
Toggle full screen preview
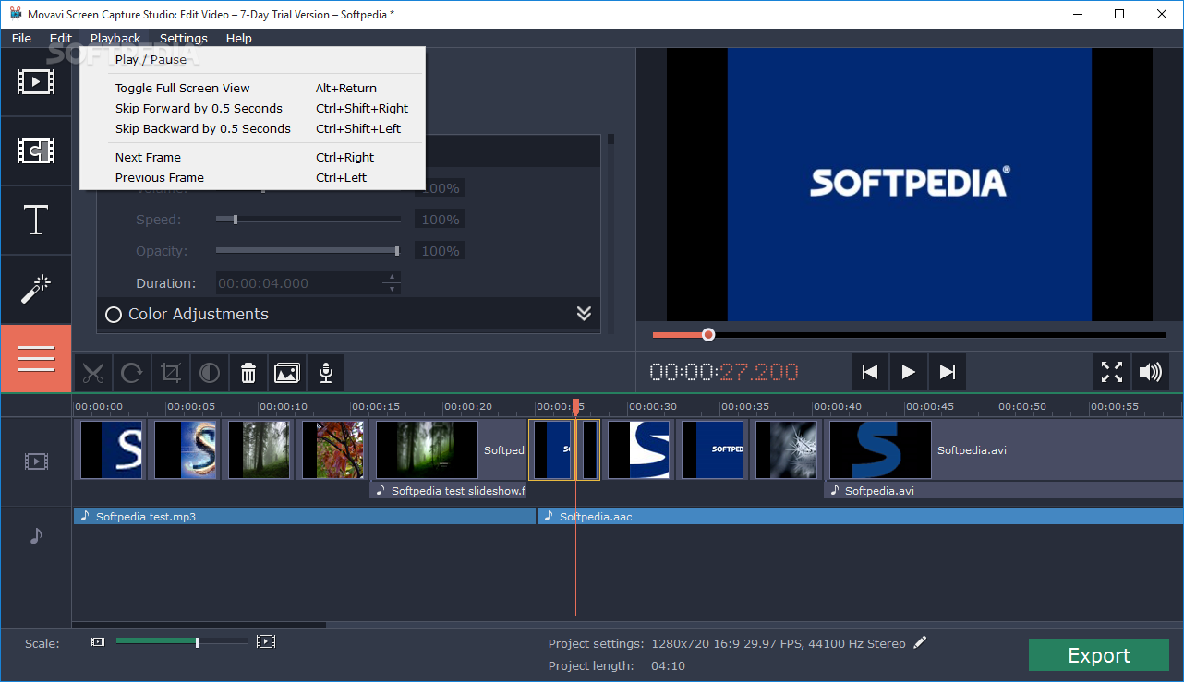click(x=1112, y=372)
